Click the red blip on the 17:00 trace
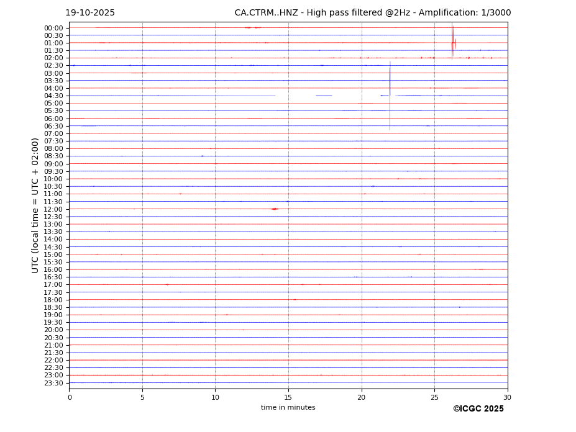This screenshot has width=576, height=432. [x=167, y=284]
